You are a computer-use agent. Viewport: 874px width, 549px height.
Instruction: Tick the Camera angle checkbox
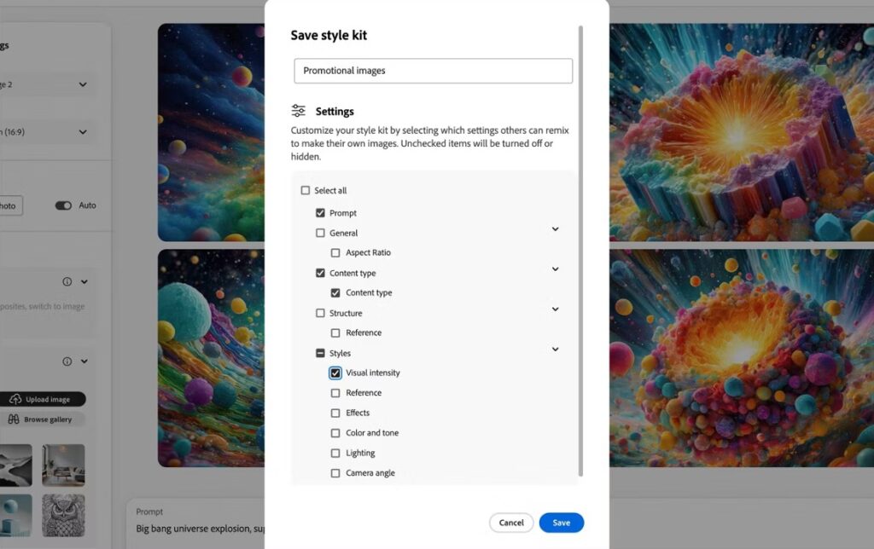[x=335, y=473]
